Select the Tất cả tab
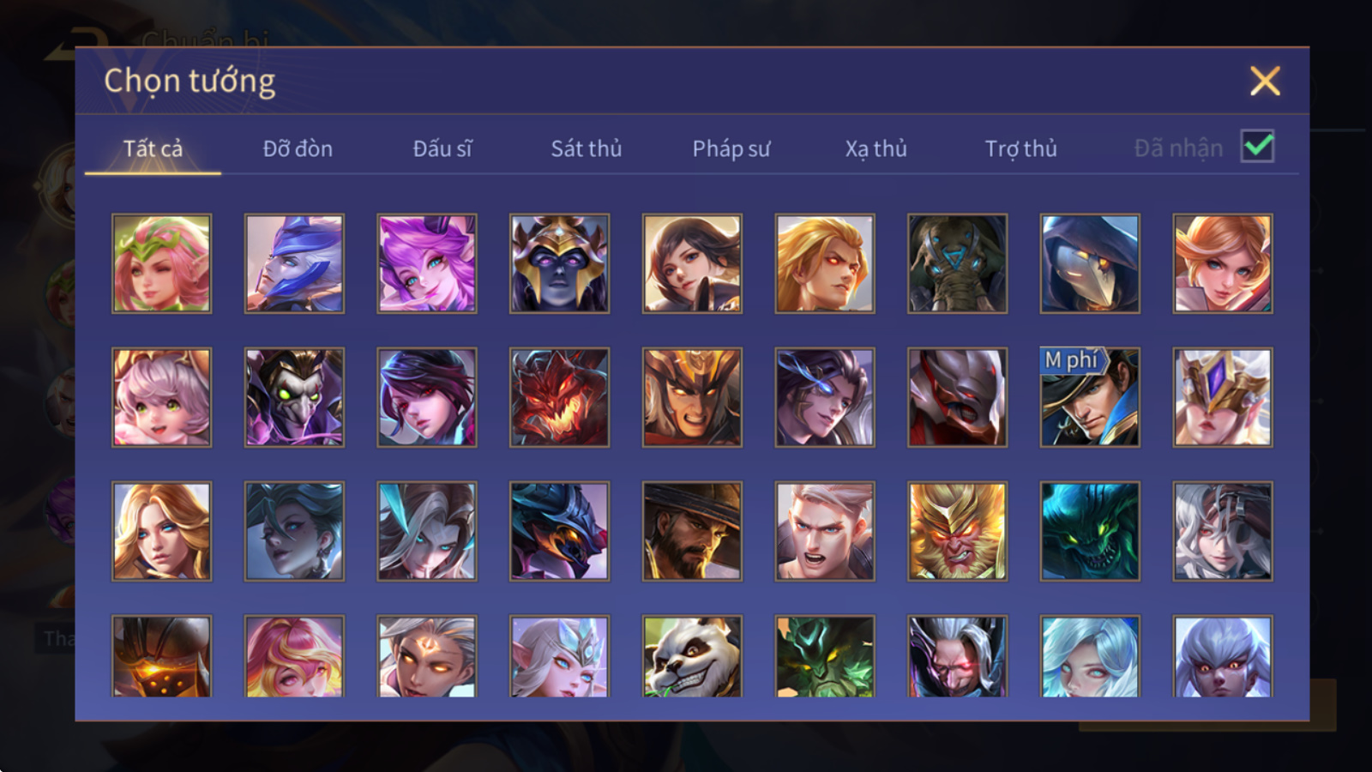 point(153,148)
